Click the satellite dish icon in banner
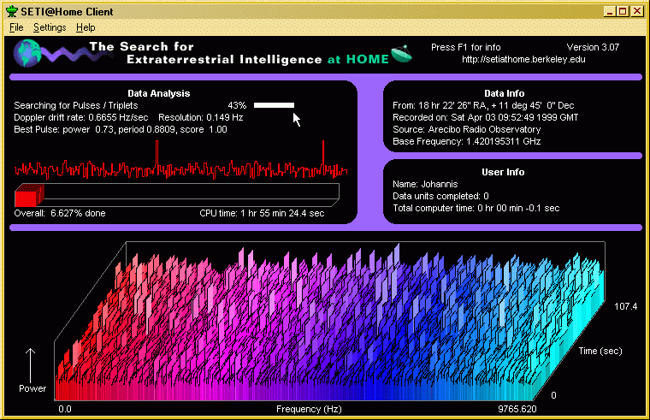The width and height of the screenshot is (650, 420). (x=401, y=54)
